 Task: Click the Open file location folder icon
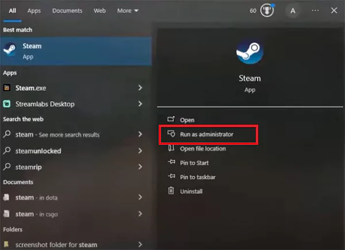(x=171, y=148)
